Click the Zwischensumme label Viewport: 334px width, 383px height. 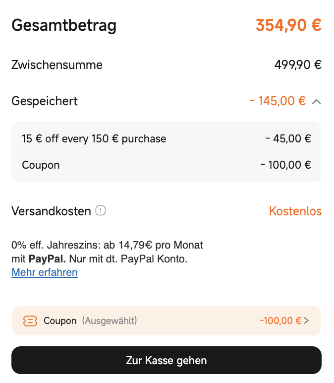click(57, 65)
